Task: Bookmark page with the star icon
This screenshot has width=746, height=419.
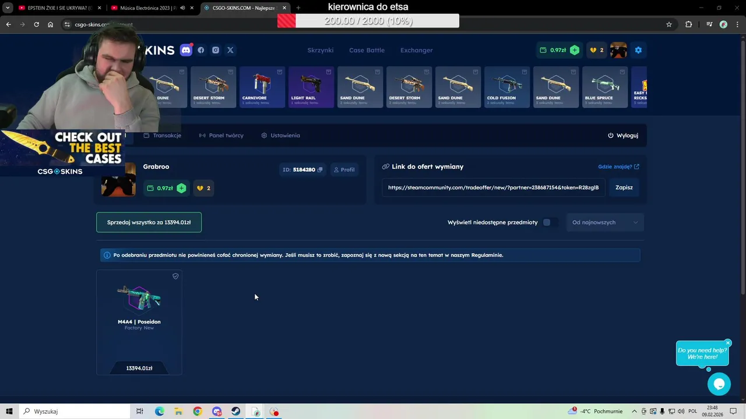Action: coord(669,24)
